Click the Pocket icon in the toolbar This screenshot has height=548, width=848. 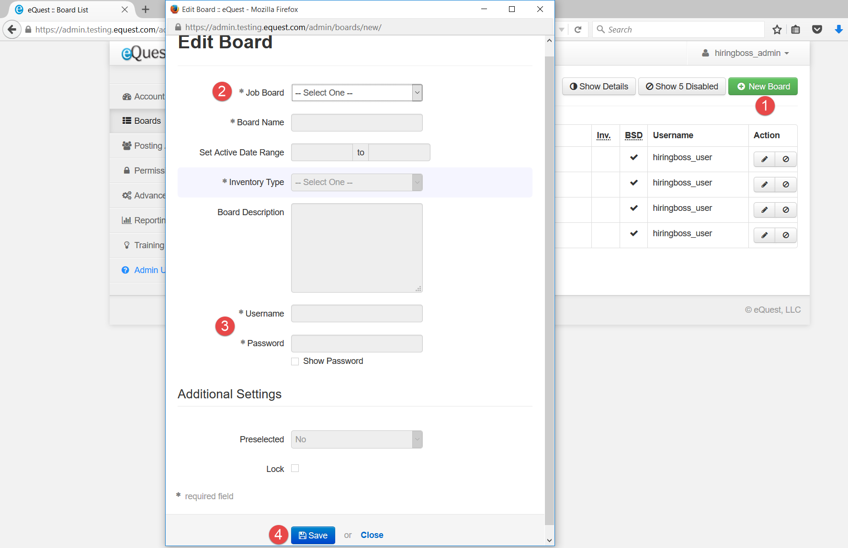(x=817, y=30)
